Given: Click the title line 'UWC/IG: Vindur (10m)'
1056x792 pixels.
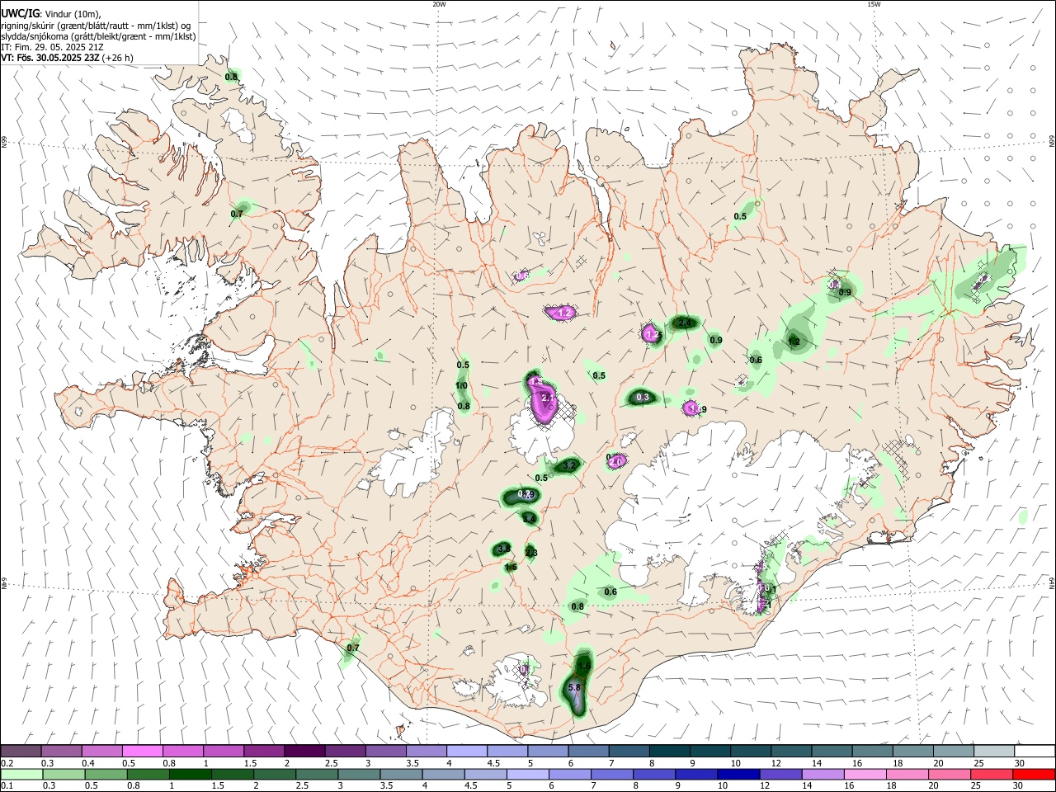Looking at the screenshot, I should tap(50, 14).
